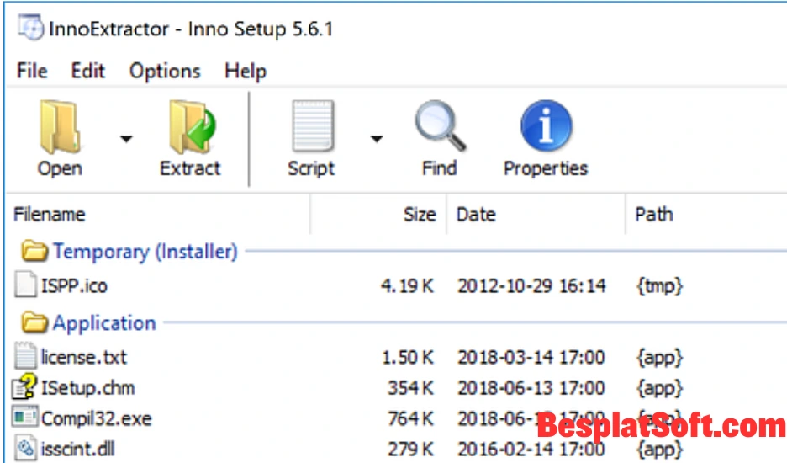Click the 764 K size value
787x463 pixels.
coord(410,418)
